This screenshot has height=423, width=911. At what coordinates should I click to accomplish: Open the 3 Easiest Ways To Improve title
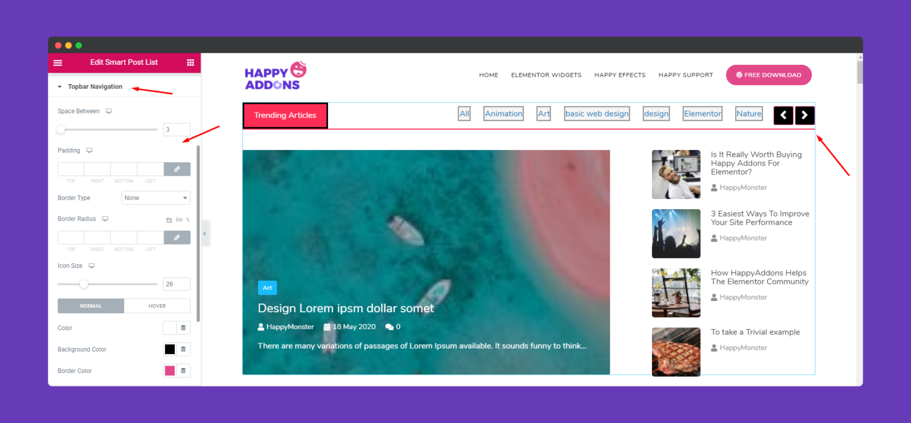pos(760,218)
